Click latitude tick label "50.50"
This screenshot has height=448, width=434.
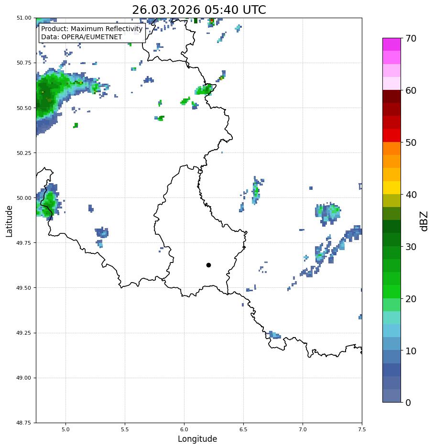[x=24, y=108]
